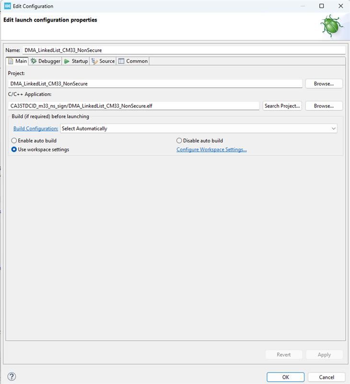This screenshot has width=350, height=384.
Task: Click the green bug debug icon
Action: point(332,25)
